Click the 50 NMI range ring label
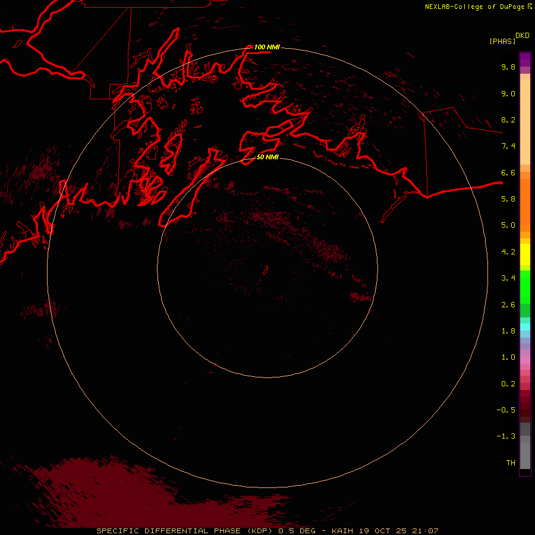535x535 pixels. click(x=267, y=157)
